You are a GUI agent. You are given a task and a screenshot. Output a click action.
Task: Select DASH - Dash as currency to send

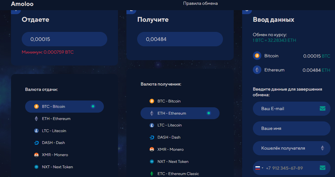pos(64,143)
